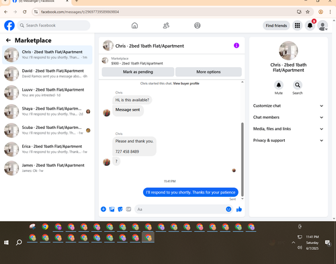Open the James conversation in list

[x=47, y=168]
